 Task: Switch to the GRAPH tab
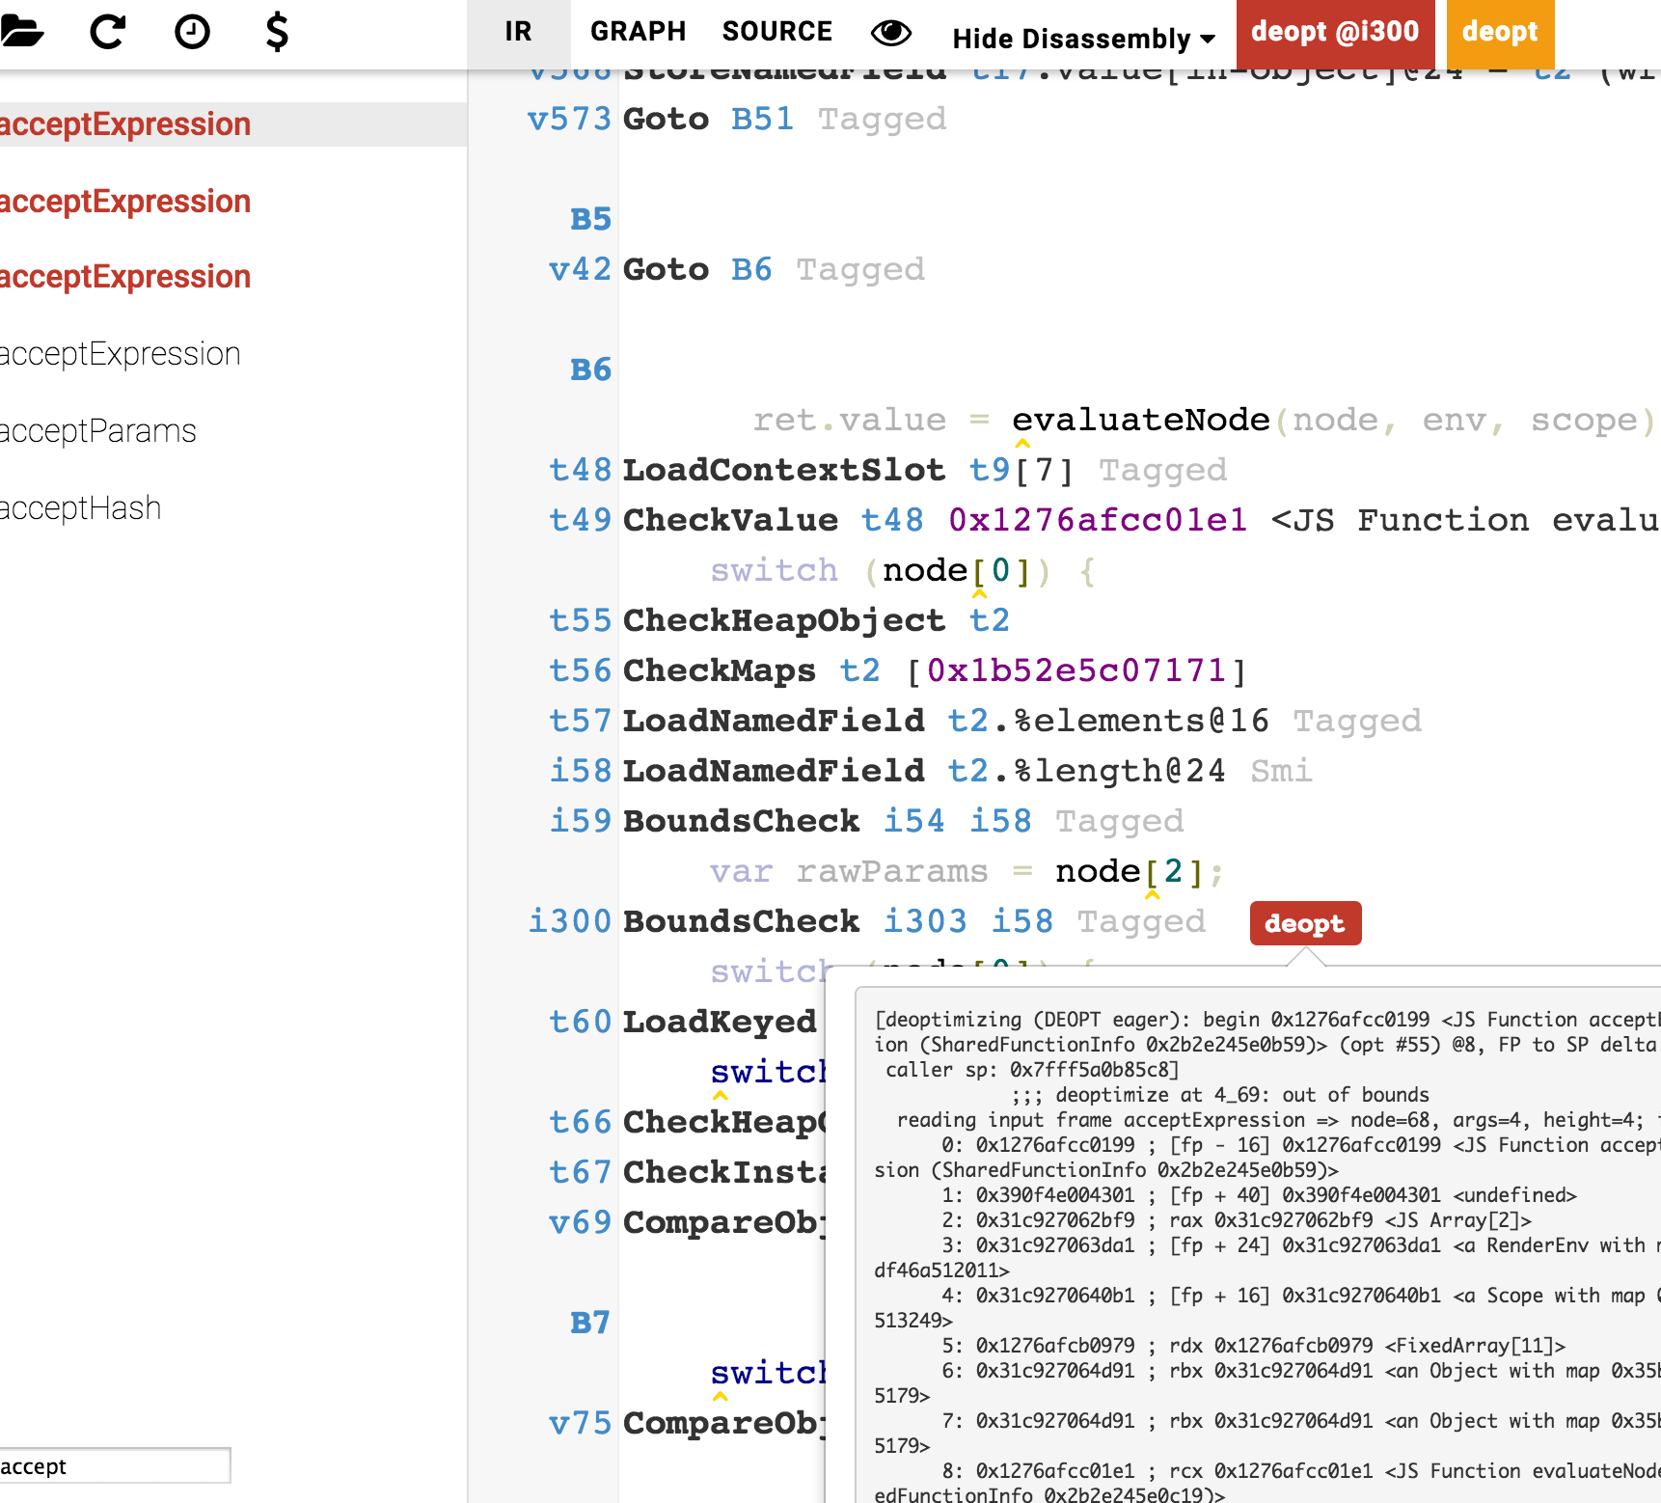tap(638, 32)
